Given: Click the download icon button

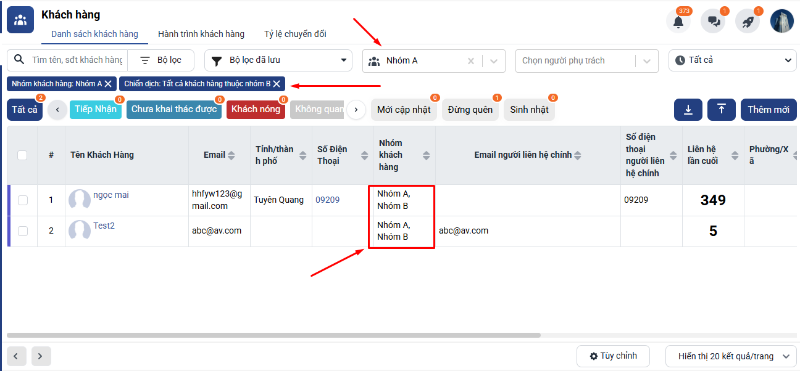Looking at the screenshot, I should (688, 110).
